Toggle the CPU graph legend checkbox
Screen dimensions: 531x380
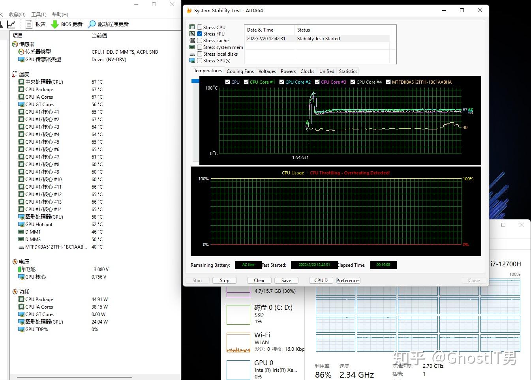click(x=227, y=82)
